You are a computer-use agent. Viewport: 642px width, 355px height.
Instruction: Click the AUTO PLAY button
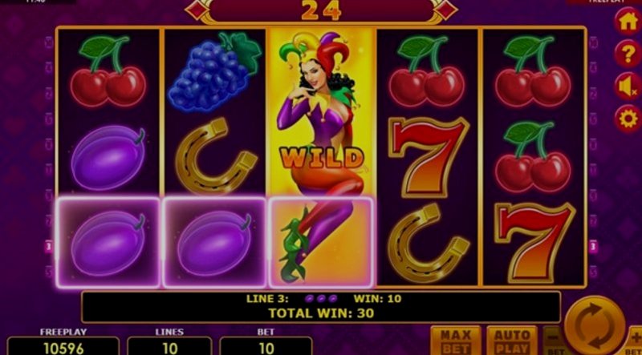[512, 341]
